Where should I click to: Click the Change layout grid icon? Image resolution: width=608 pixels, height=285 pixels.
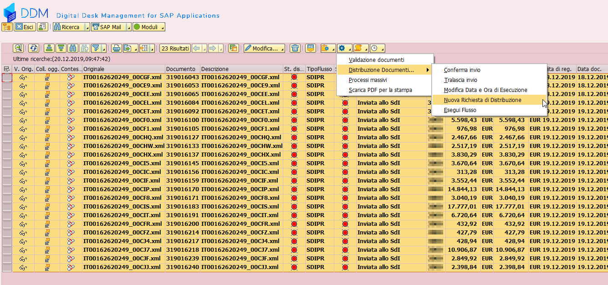pyautogui.click(x=144, y=48)
